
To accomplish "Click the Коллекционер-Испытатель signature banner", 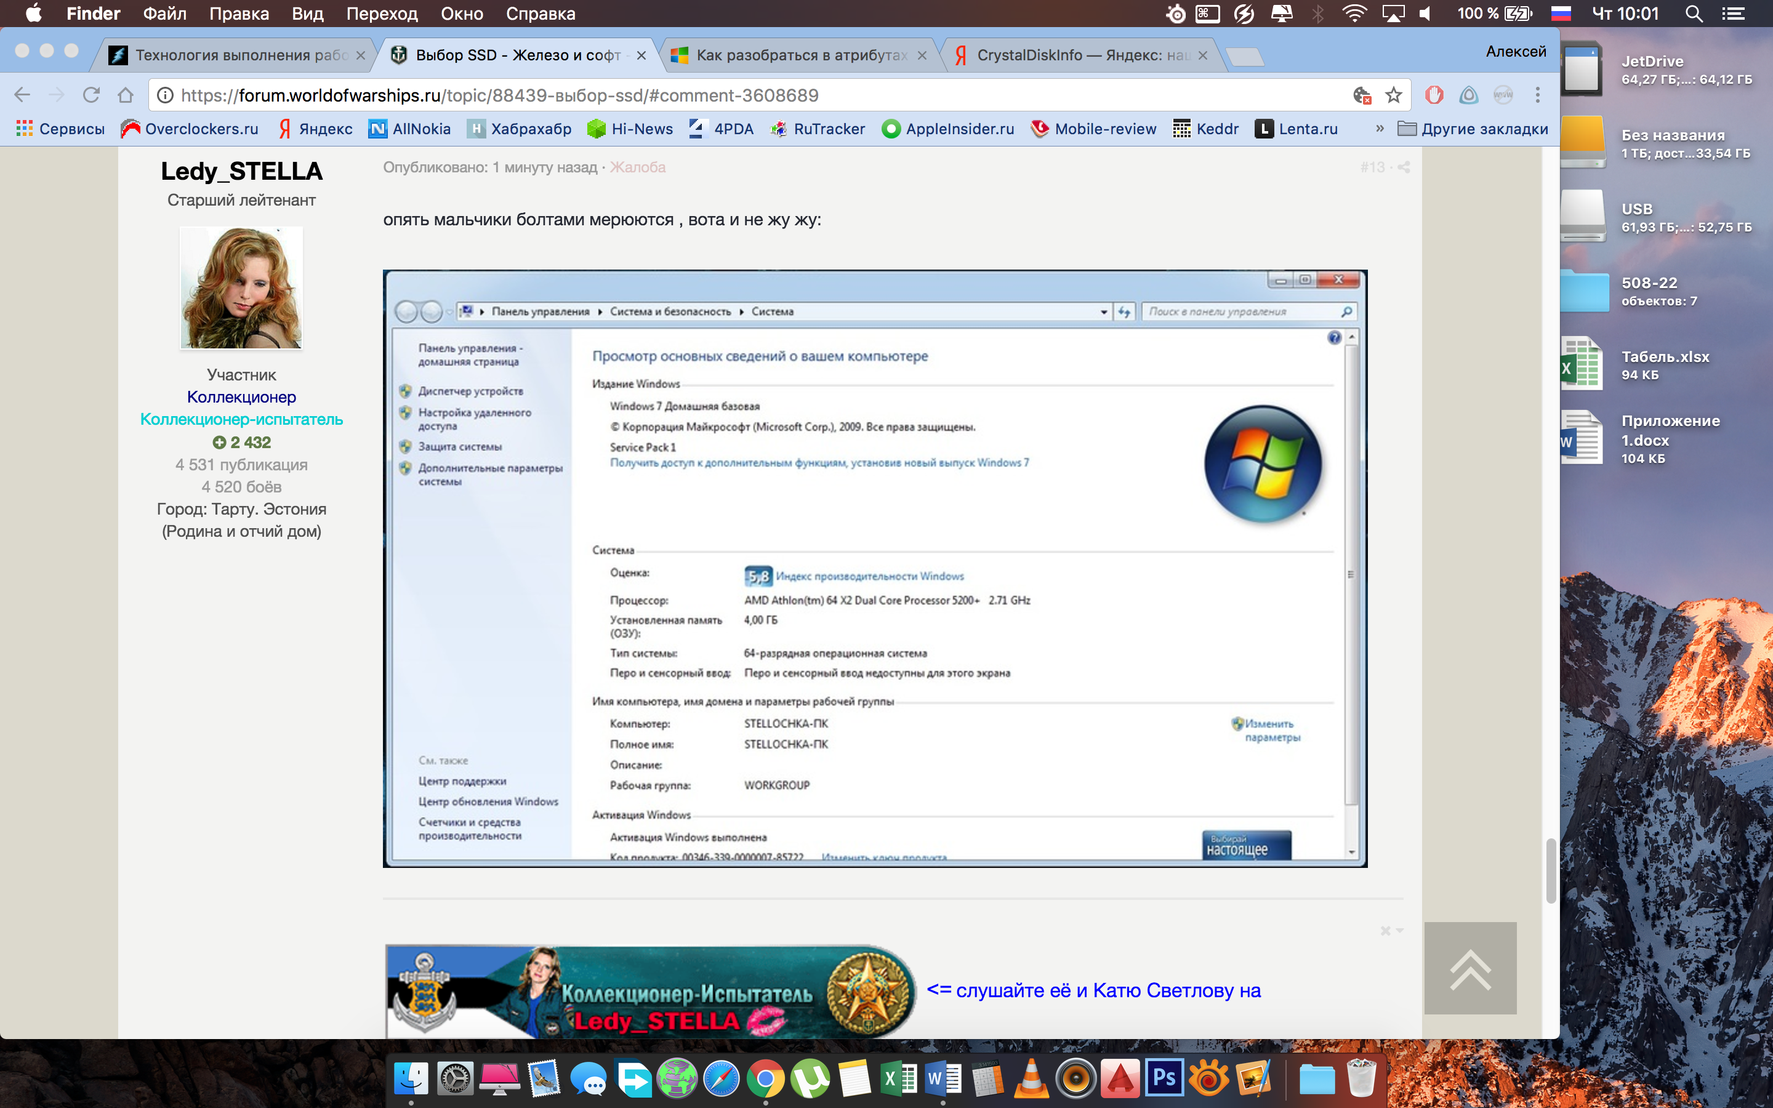I will pyautogui.click(x=651, y=991).
